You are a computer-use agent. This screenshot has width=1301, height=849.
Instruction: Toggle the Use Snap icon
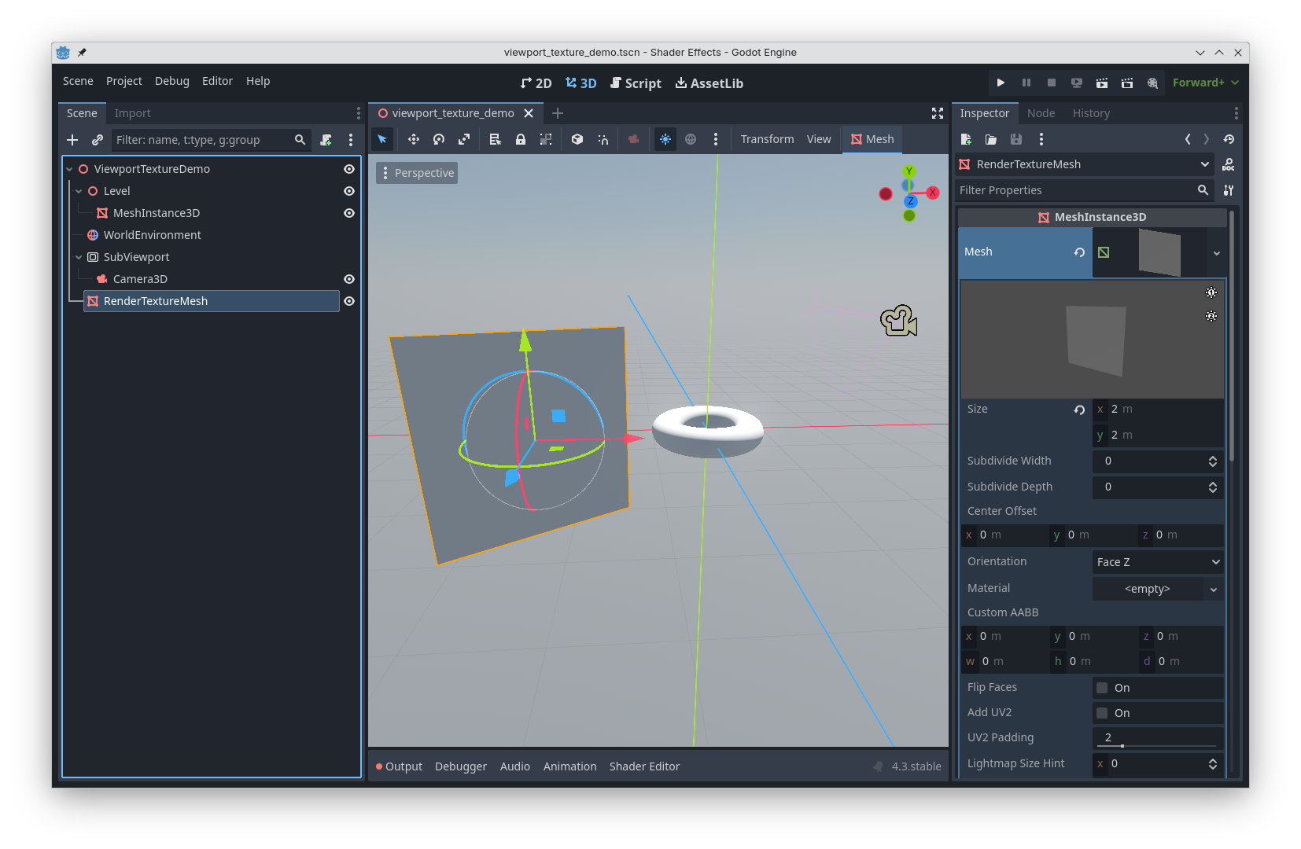(603, 139)
